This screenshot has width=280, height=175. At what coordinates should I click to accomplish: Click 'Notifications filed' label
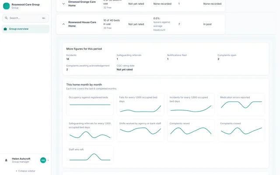(x=177, y=55)
